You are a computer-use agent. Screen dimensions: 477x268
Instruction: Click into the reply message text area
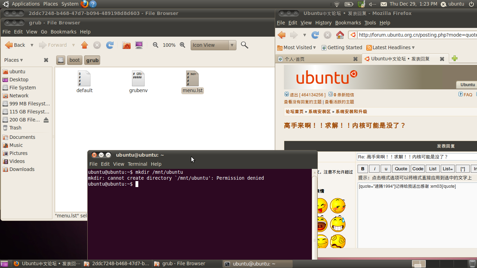coord(417,216)
